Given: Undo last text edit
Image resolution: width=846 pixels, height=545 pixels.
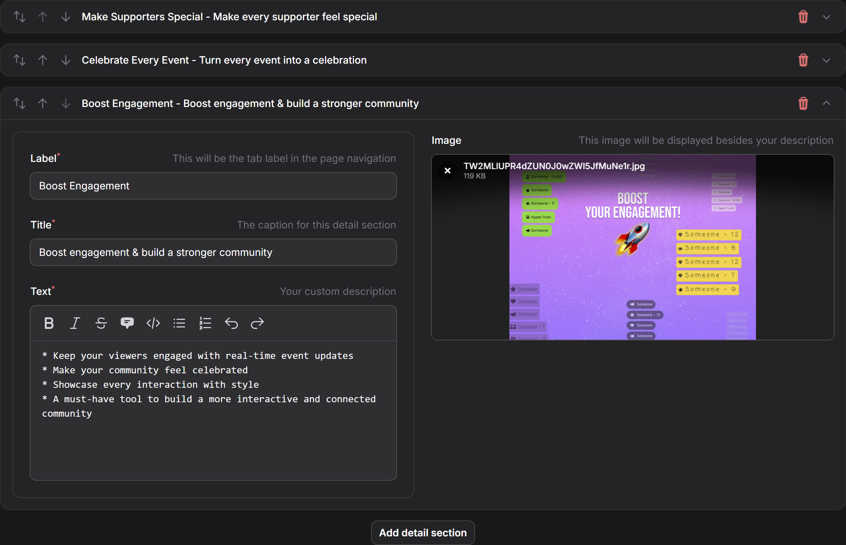Looking at the screenshot, I should [x=231, y=323].
